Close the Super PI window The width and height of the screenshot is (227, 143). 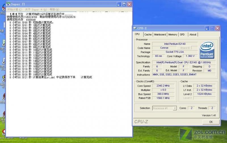pos(129,4)
